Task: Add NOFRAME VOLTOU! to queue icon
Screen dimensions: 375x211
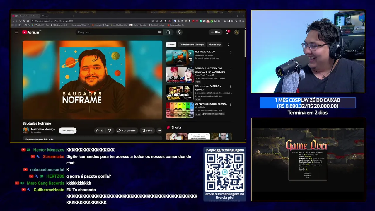Action: pyautogui.click(x=190, y=59)
